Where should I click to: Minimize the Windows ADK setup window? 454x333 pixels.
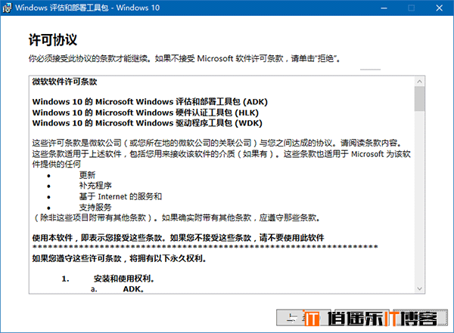click(x=384, y=8)
